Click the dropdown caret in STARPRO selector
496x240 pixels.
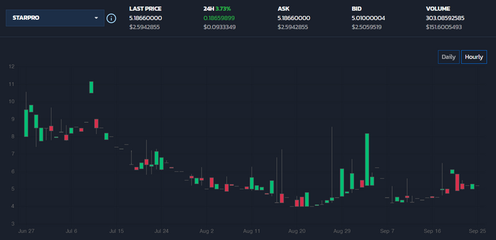pyautogui.click(x=96, y=18)
